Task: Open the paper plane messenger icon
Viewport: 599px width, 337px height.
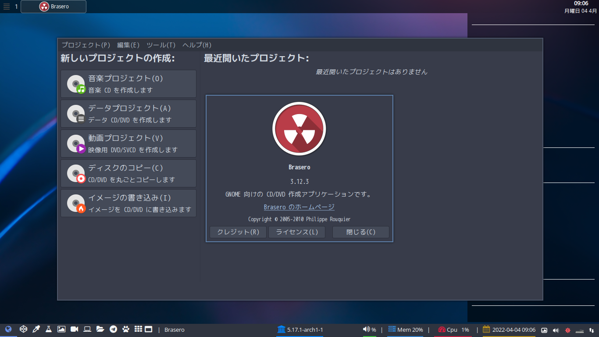Action: (x=113, y=330)
